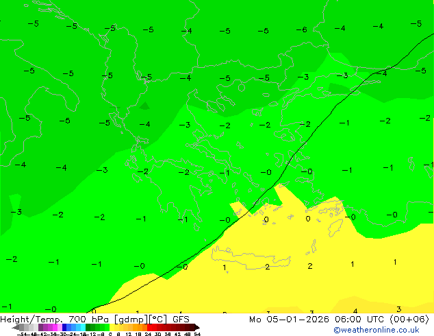Click the left gray arrow end of colorbar
Image resolution: width=434 pixels, height=336 pixels.
[16, 327]
